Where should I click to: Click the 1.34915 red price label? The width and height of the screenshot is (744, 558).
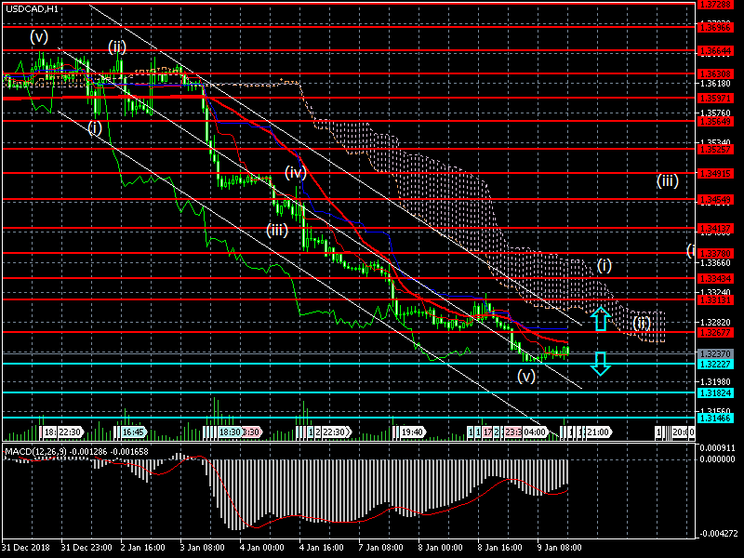pyautogui.click(x=714, y=174)
